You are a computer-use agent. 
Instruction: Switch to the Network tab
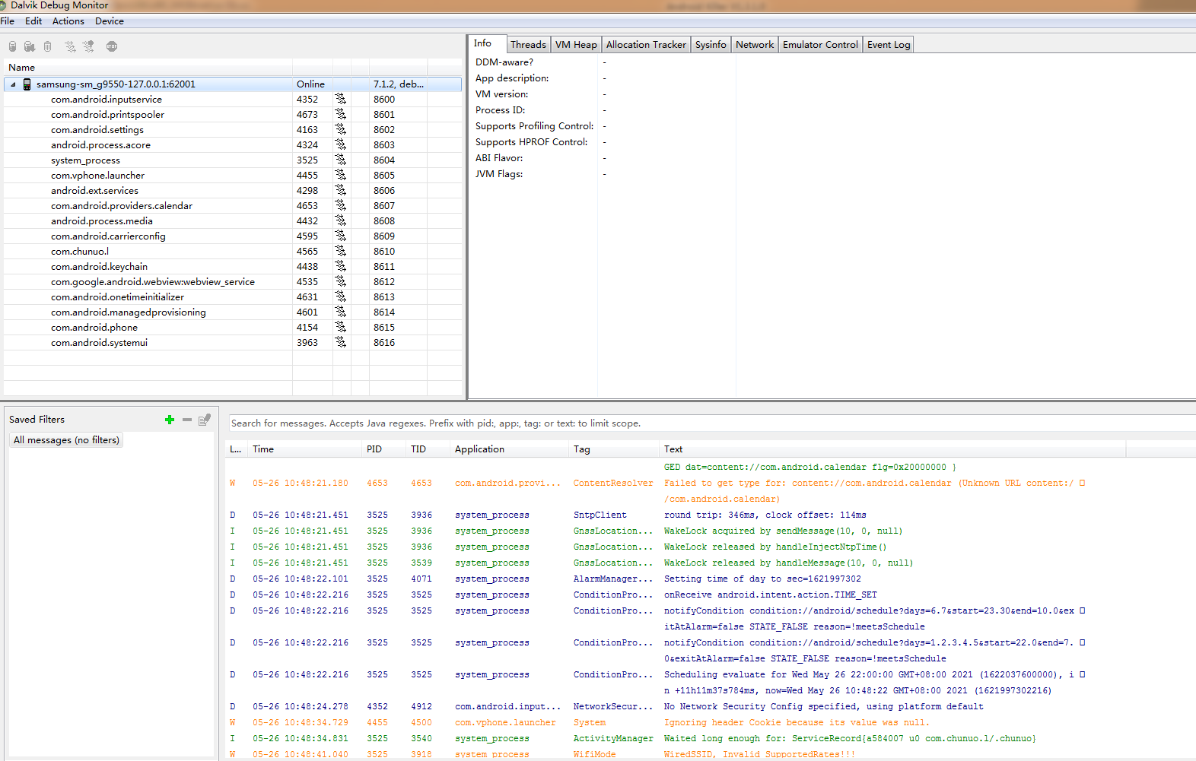pos(755,45)
